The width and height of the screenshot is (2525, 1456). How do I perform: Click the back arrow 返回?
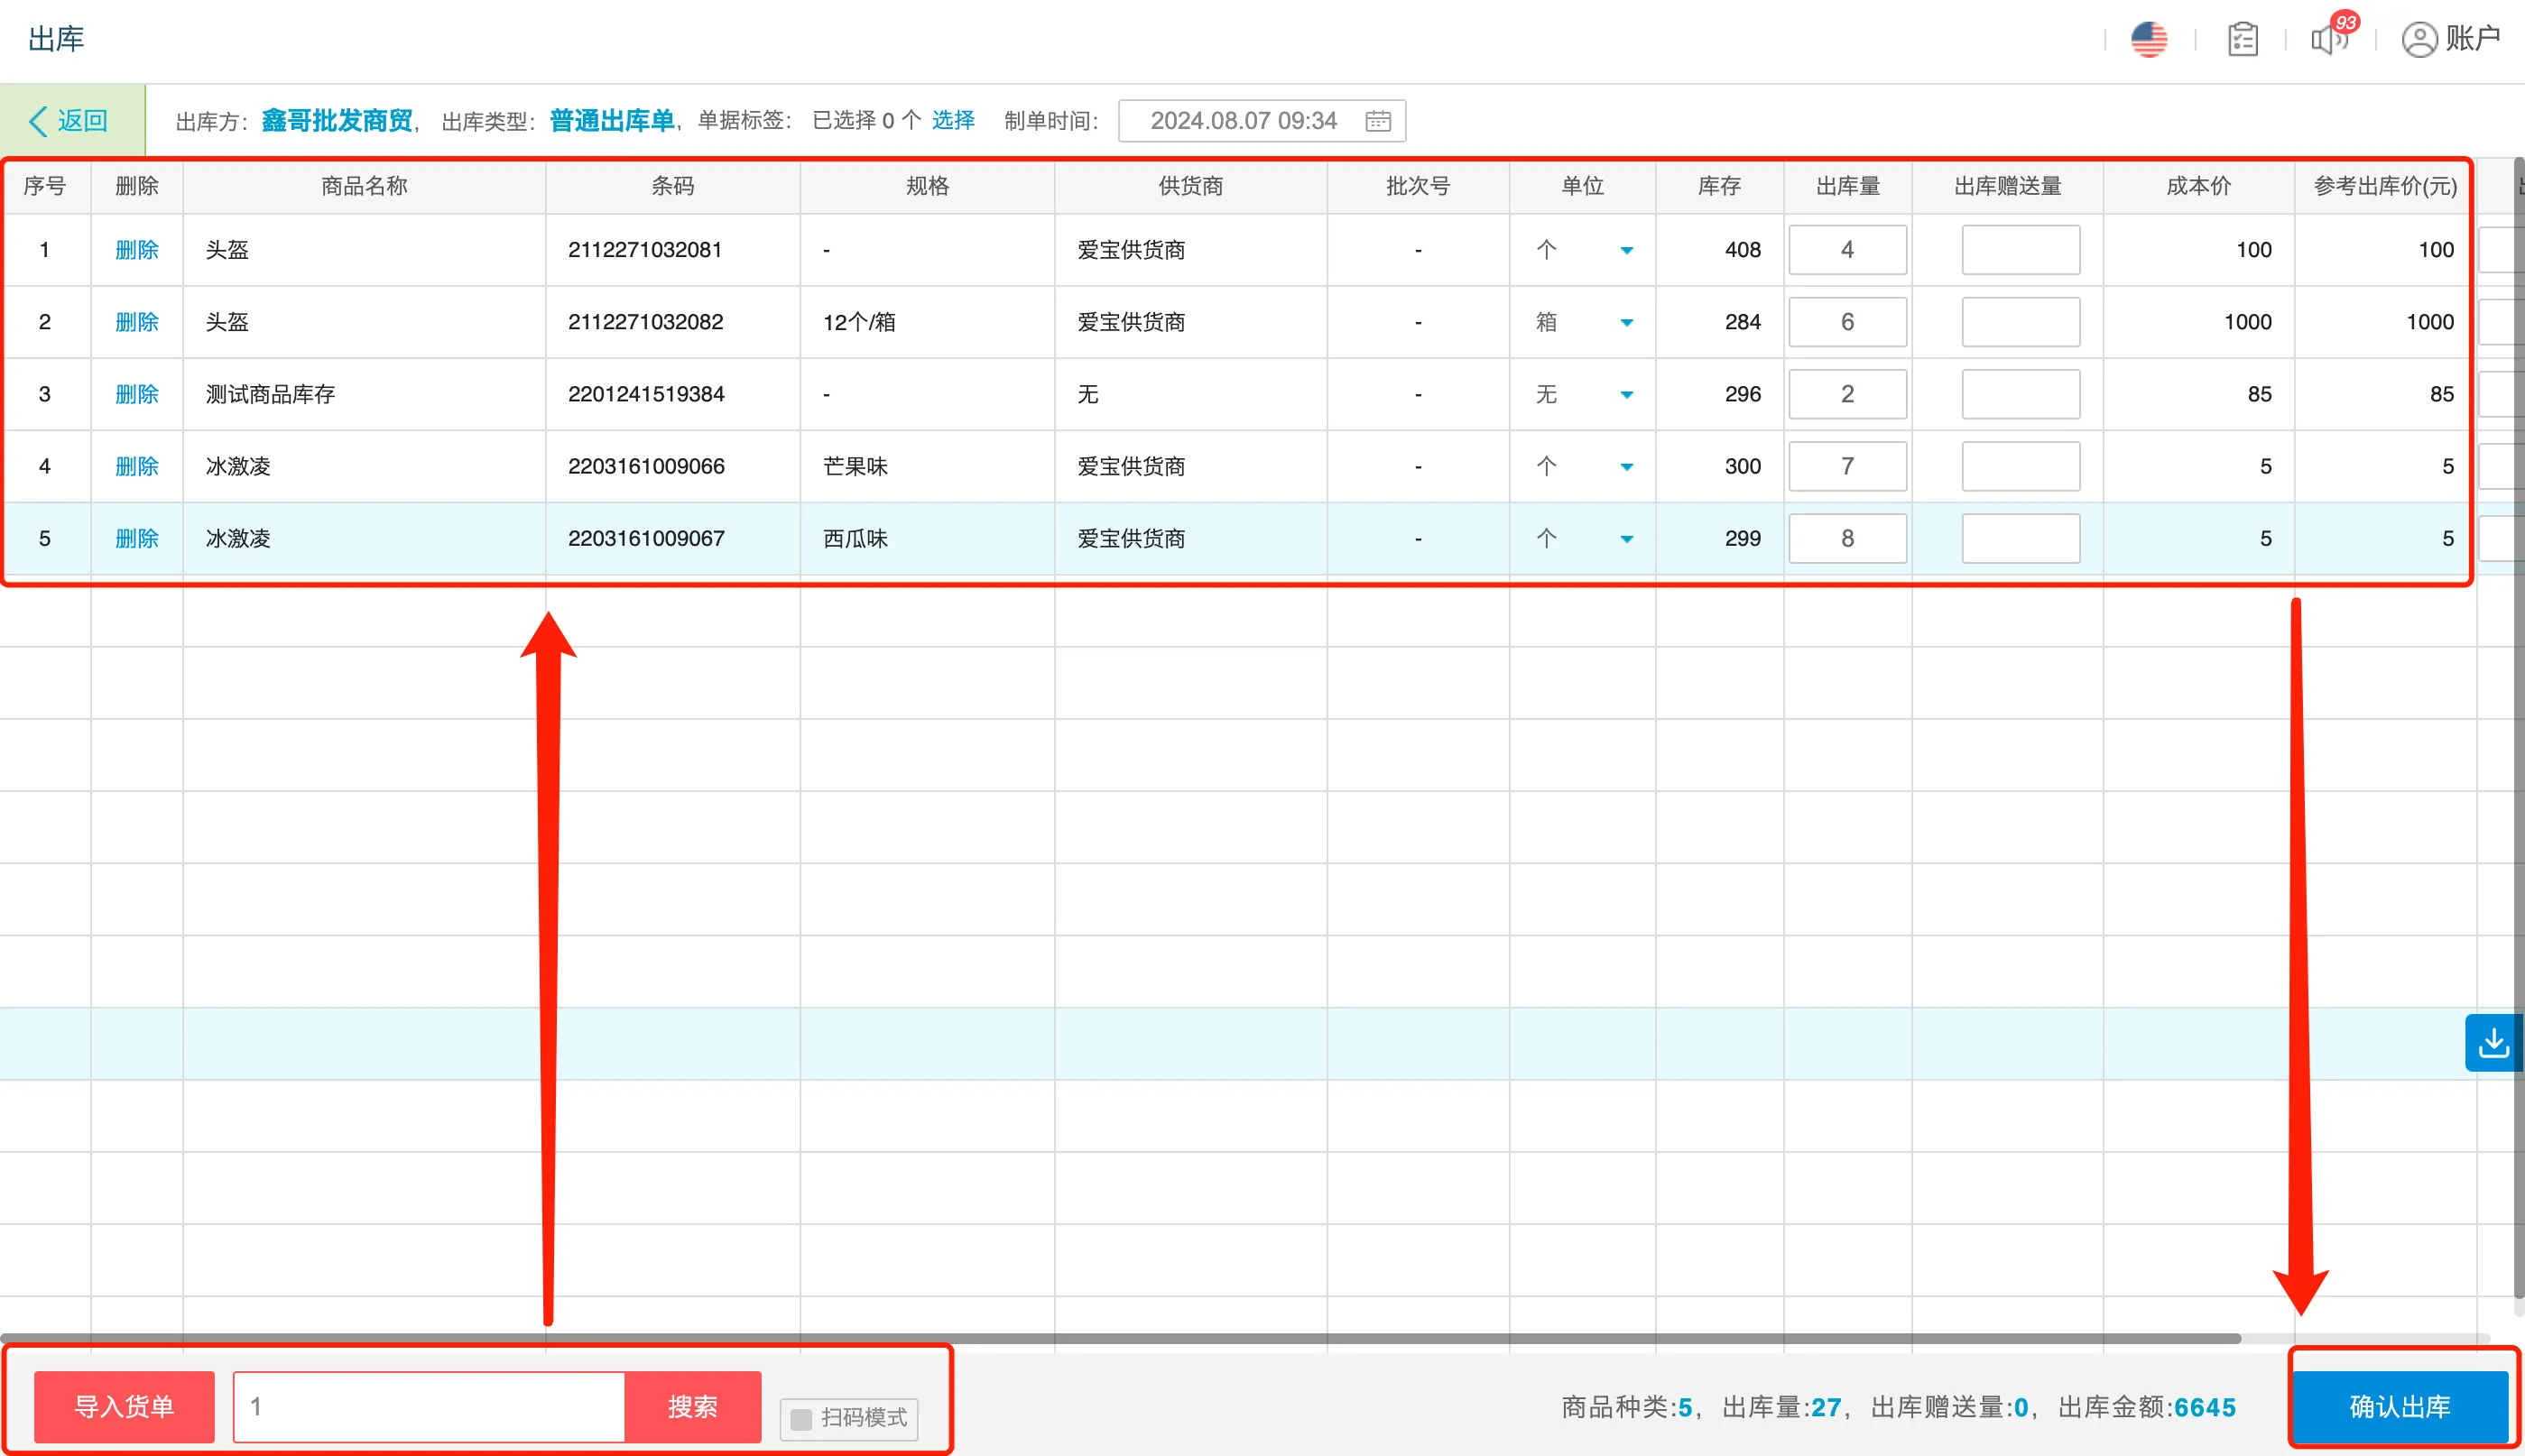coord(70,121)
